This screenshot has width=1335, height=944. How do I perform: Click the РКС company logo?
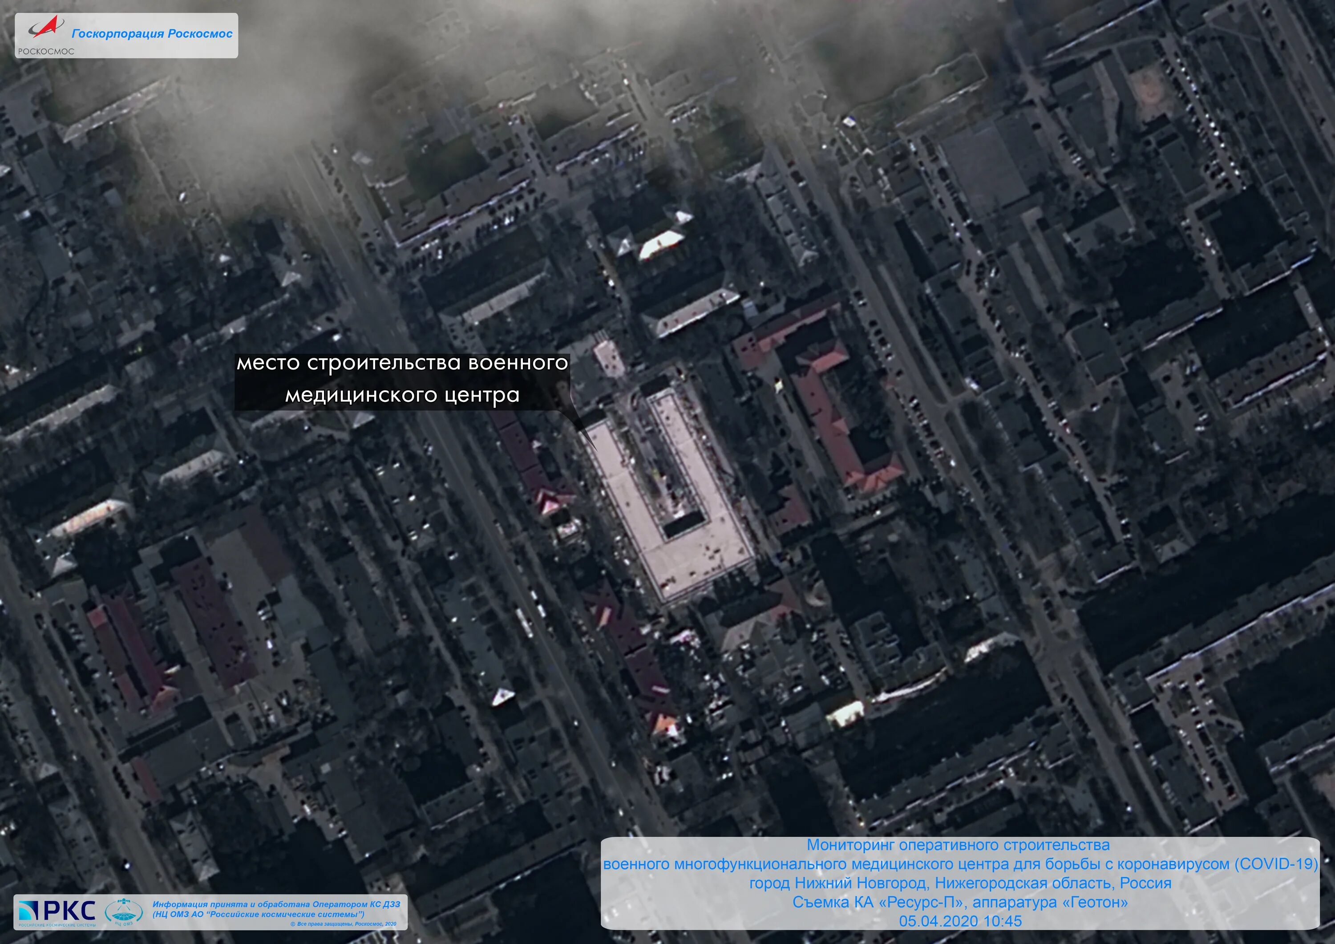58,912
